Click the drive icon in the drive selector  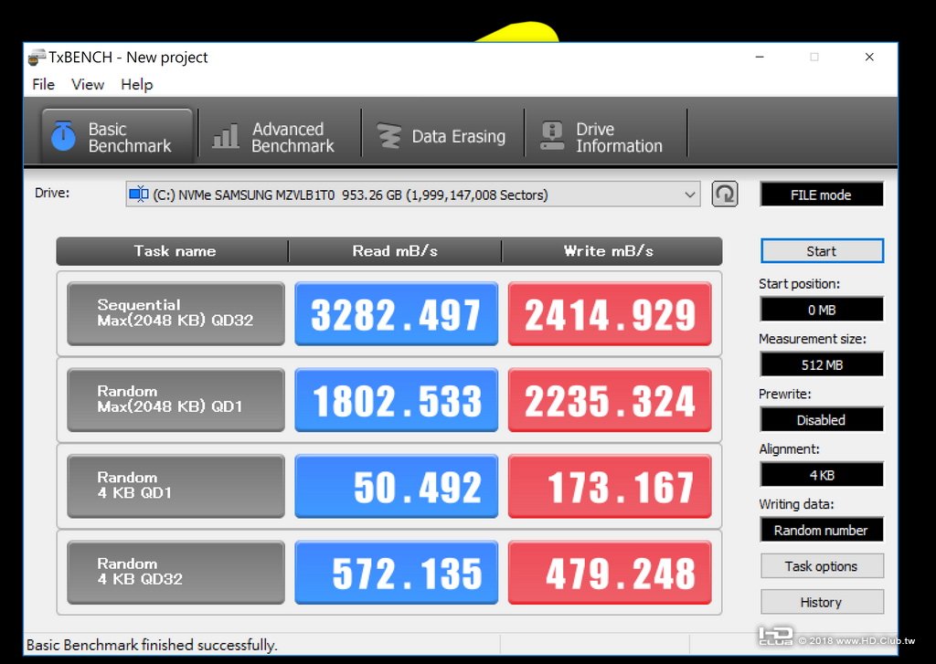point(139,195)
